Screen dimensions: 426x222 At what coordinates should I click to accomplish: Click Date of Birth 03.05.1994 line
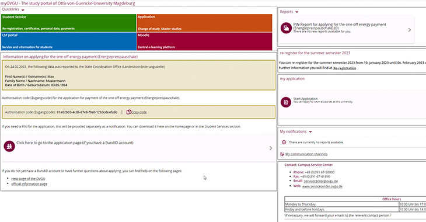pos(36,85)
